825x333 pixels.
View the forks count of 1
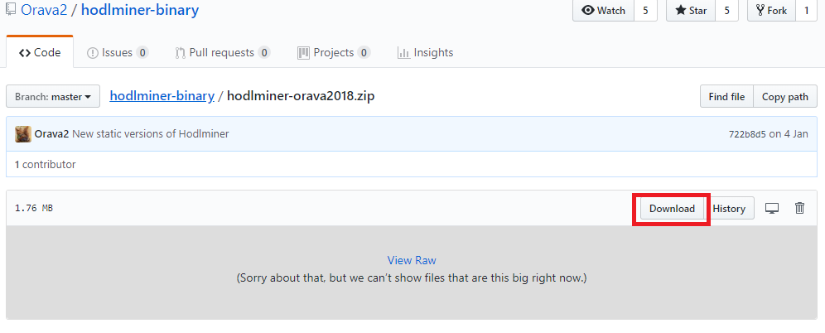(806, 11)
